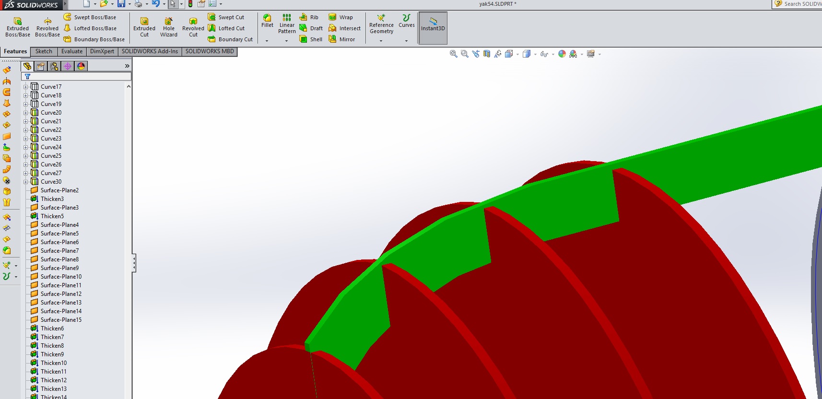
Task: Open the Hole Wizard
Action: click(x=169, y=27)
